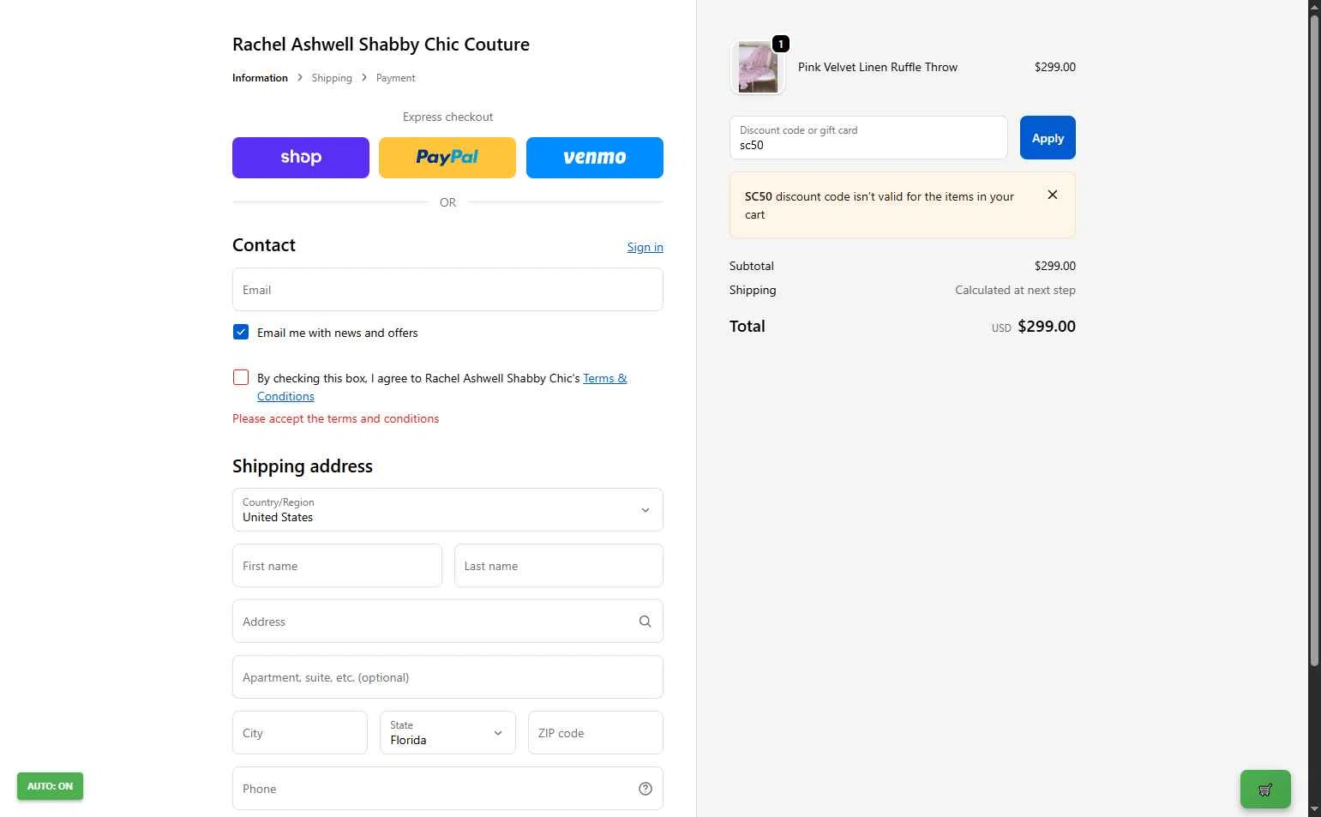Choose Venmo express checkout
Viewport: 1321px width, 817px height.
point(595,158)
